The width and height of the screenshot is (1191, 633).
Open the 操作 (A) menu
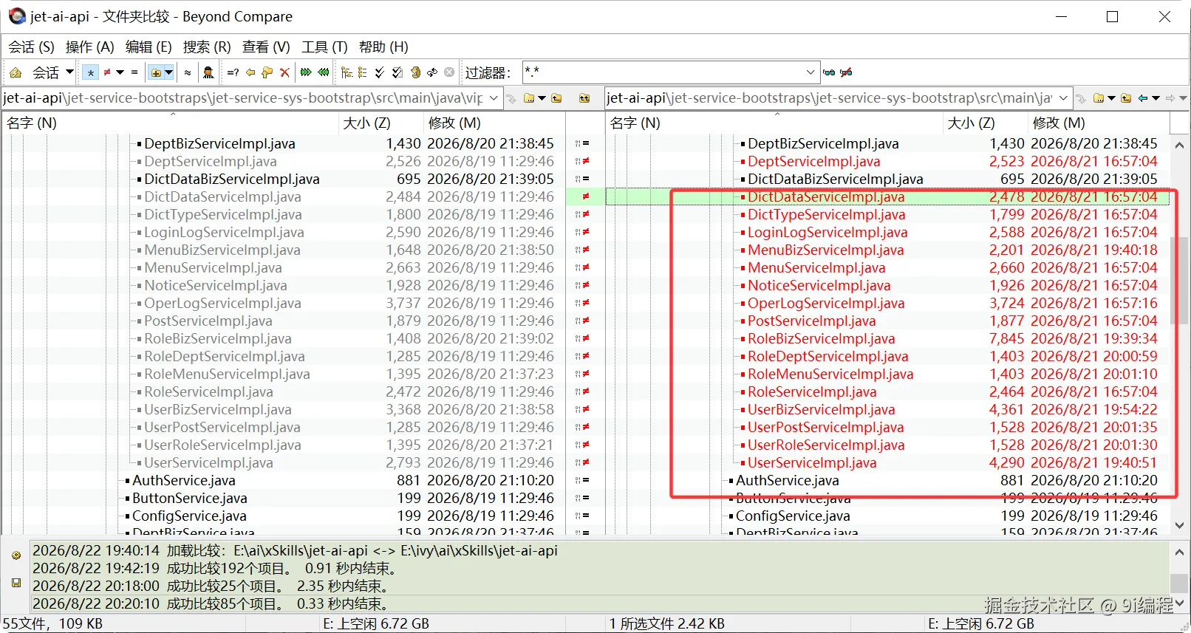point(89,47)
